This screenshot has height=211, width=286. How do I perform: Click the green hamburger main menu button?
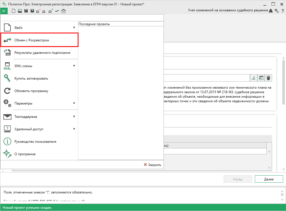[x=4, y=11]
